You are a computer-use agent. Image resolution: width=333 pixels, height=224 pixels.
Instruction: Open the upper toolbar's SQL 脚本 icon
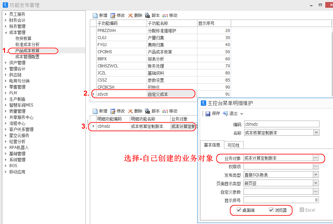tap(148, 15)
